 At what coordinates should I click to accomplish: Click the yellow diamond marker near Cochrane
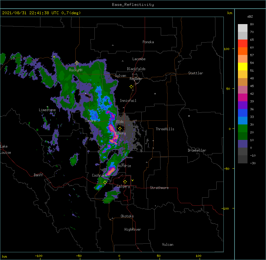pos(105,182)
